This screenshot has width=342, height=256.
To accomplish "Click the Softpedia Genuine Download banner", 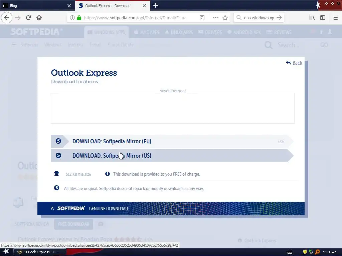I will (171, 208).
